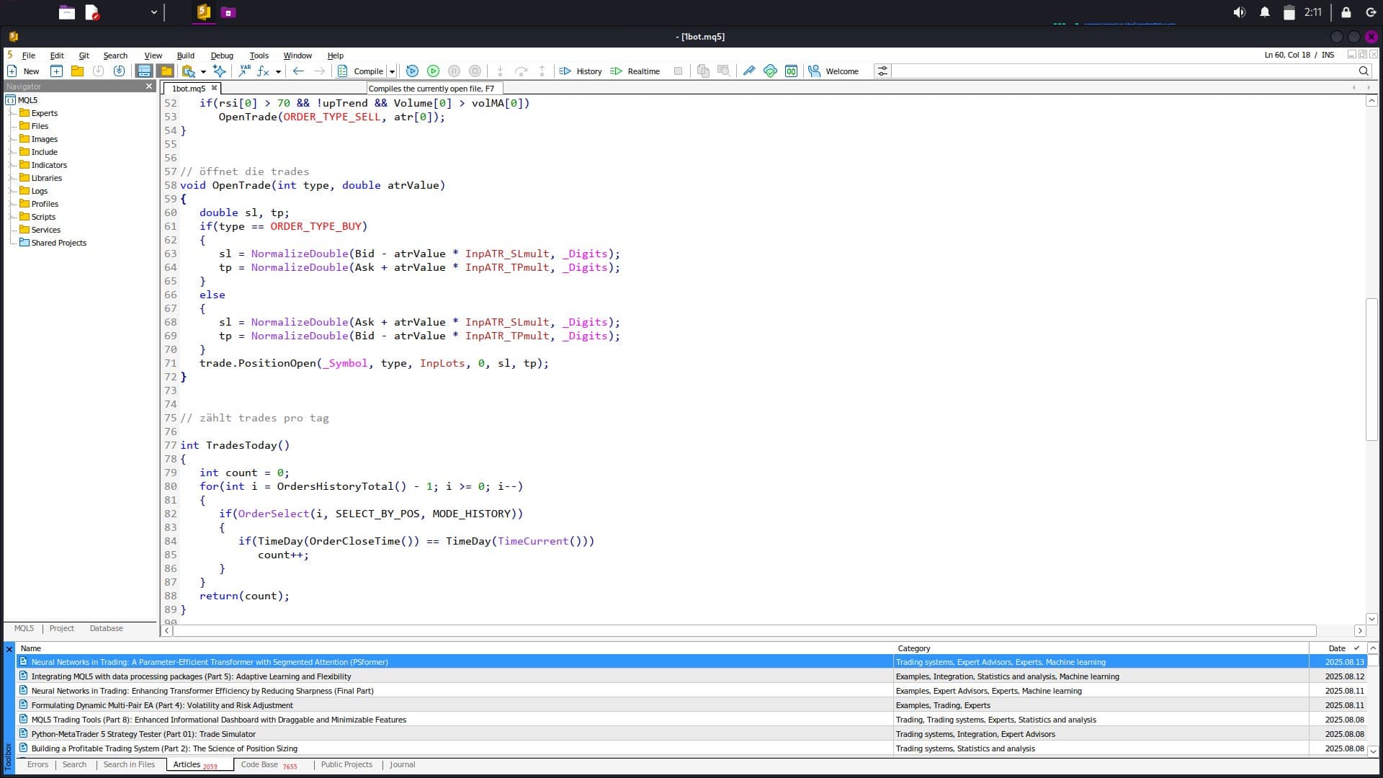Click the editor vertical scrollbar thumb

click(1371, 369)
